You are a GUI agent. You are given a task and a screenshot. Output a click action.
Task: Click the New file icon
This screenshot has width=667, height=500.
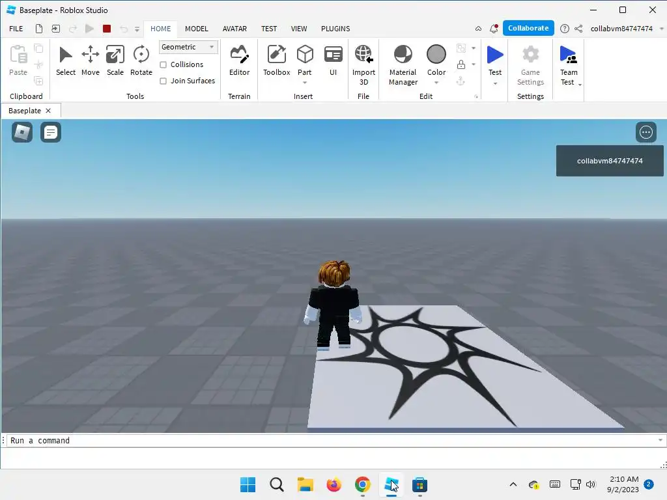tap(38, 29)
